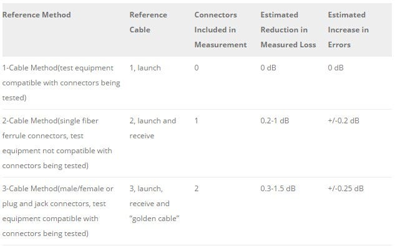This screenshot has width=395, height=246.
Task: Click the 0 dB measured loss cell
Action: coord(268,68)
